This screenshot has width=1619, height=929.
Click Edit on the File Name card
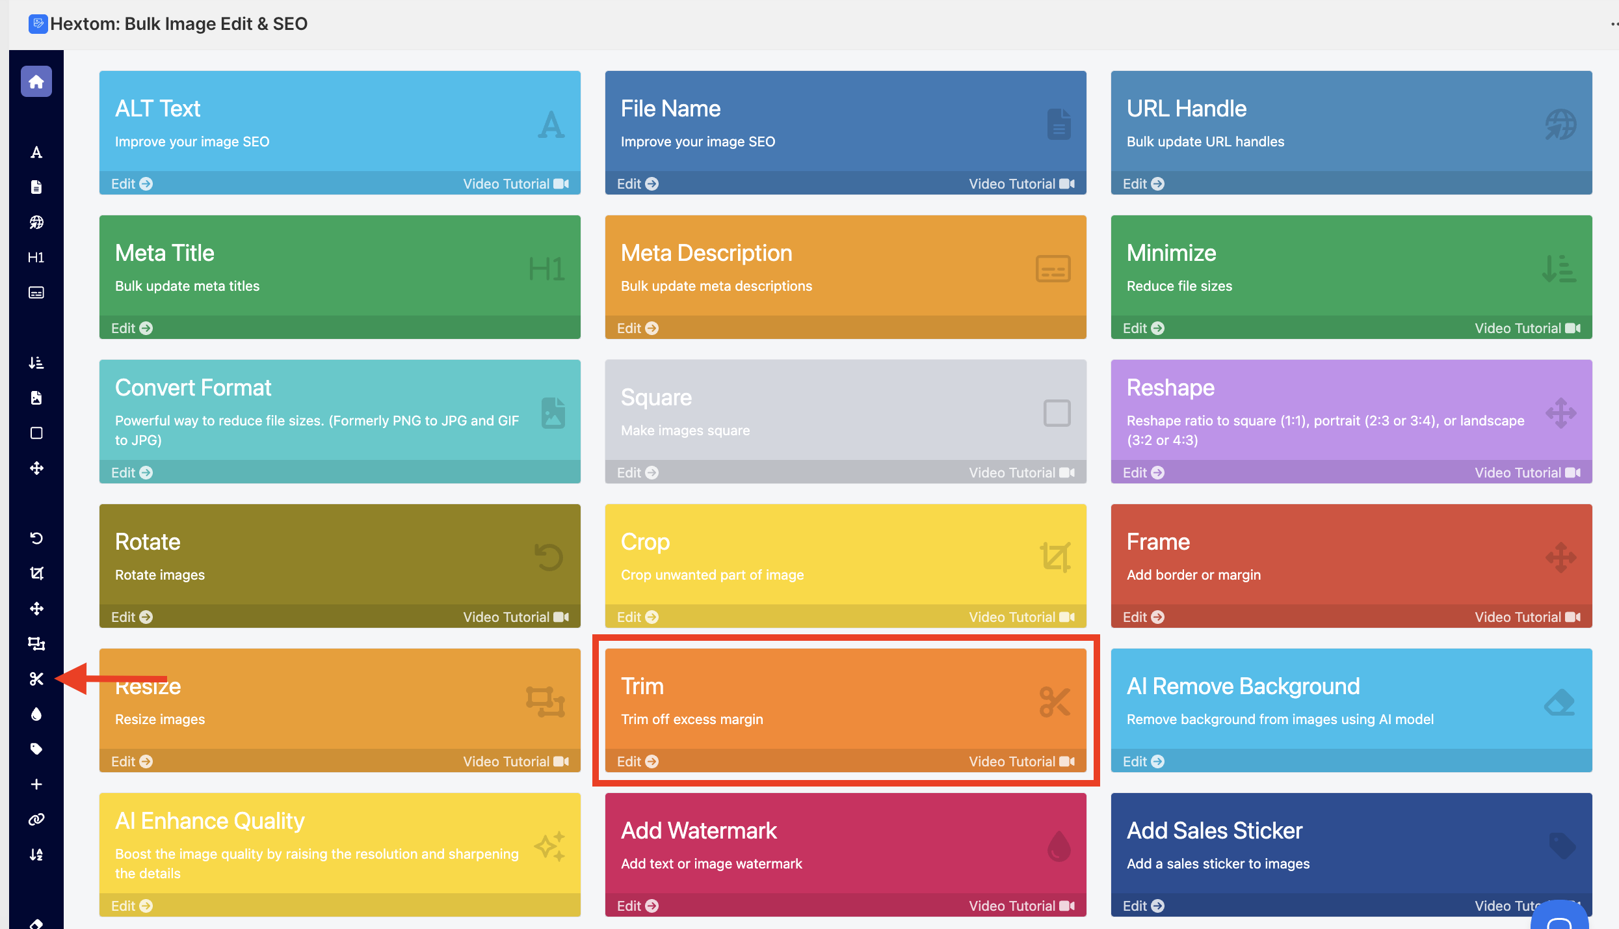pos(637,183)
